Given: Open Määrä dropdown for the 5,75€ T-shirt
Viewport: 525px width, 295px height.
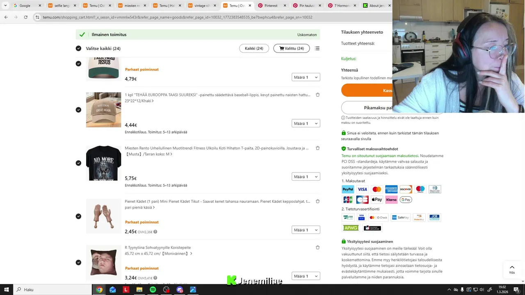Looking at the screenshot, I should (x=306, y=177).
